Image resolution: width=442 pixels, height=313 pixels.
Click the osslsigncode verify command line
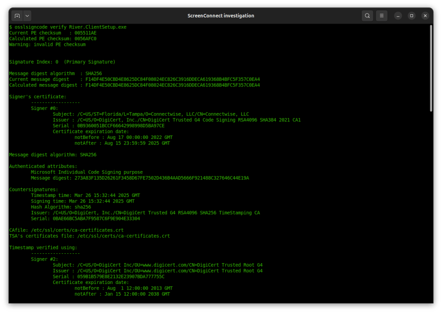[x=67, y=27]
